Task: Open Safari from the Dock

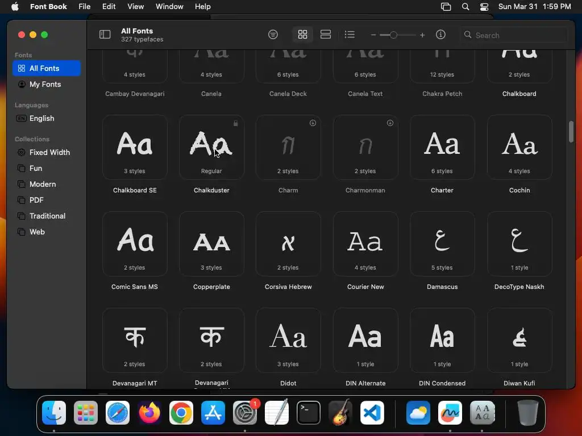Action: [x=118, y=413]
